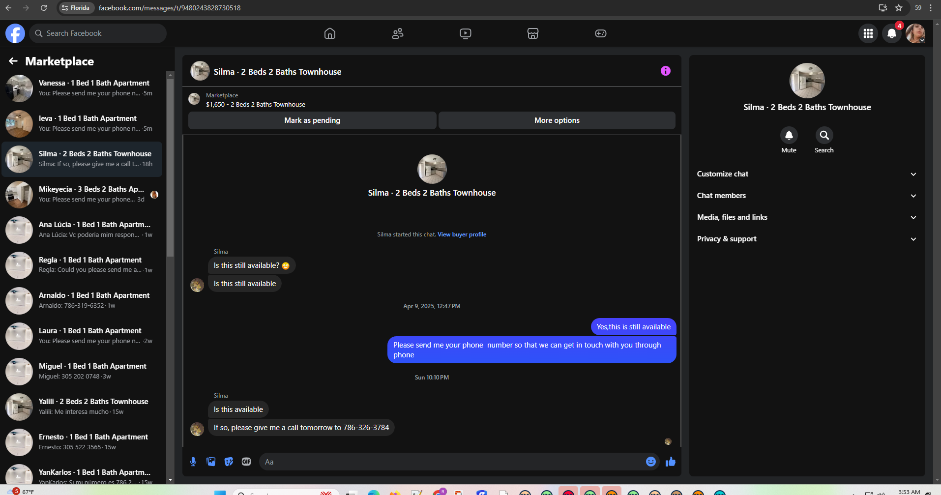Image resolution: width=941 pixels, height=495 pixels.
Task: Click the 'Is this still available?' emoji message
Action: [252, 265]
